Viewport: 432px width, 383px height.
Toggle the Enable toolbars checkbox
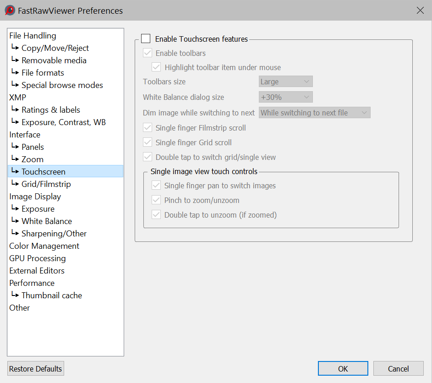[x=148, y=53]
